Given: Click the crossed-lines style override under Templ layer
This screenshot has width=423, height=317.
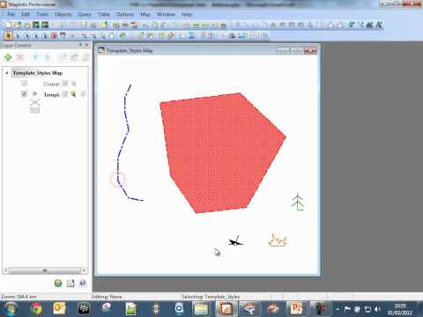Looking at the screenshot, I should click(x=34, y=102).
